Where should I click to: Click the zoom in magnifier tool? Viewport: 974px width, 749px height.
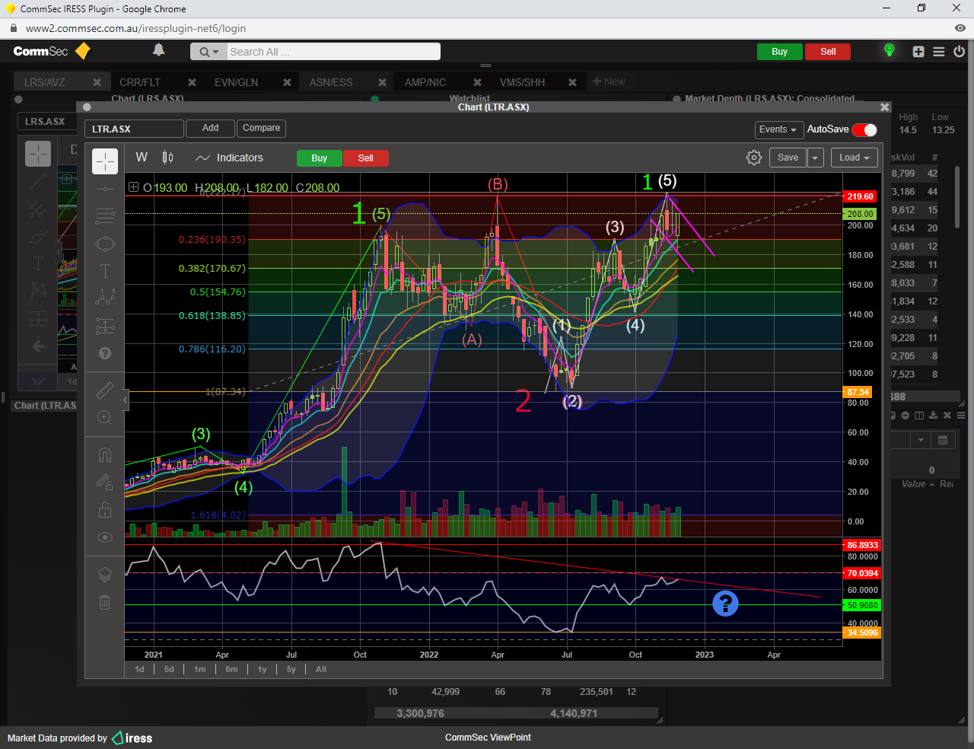coord(105,417)
